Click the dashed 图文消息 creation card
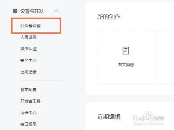 tap(126, 57)
